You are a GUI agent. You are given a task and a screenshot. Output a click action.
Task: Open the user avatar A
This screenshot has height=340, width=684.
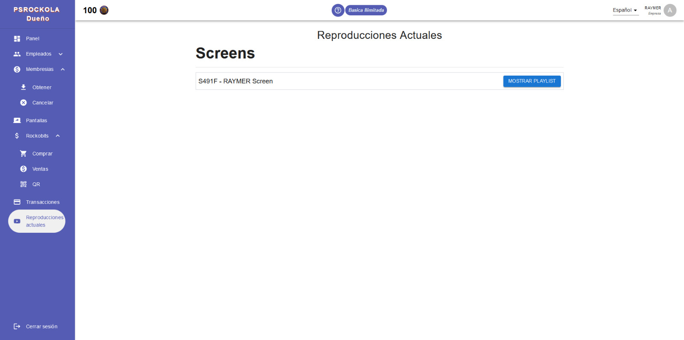pos(670,10)
